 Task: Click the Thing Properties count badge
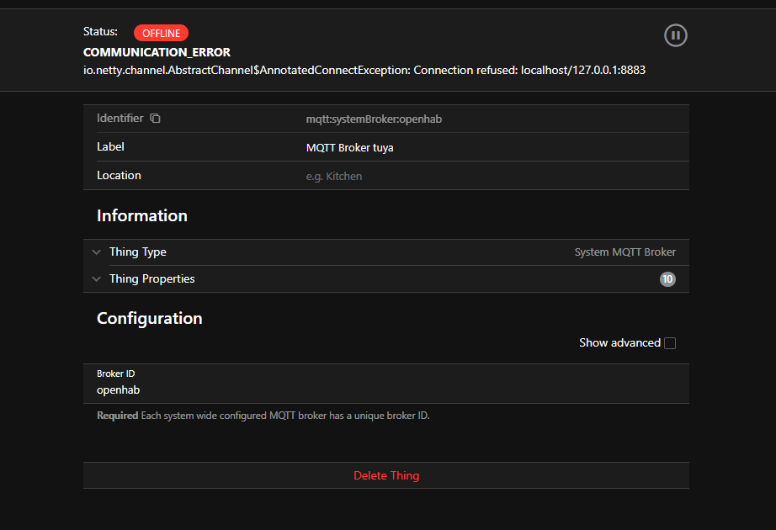point(667,279)
